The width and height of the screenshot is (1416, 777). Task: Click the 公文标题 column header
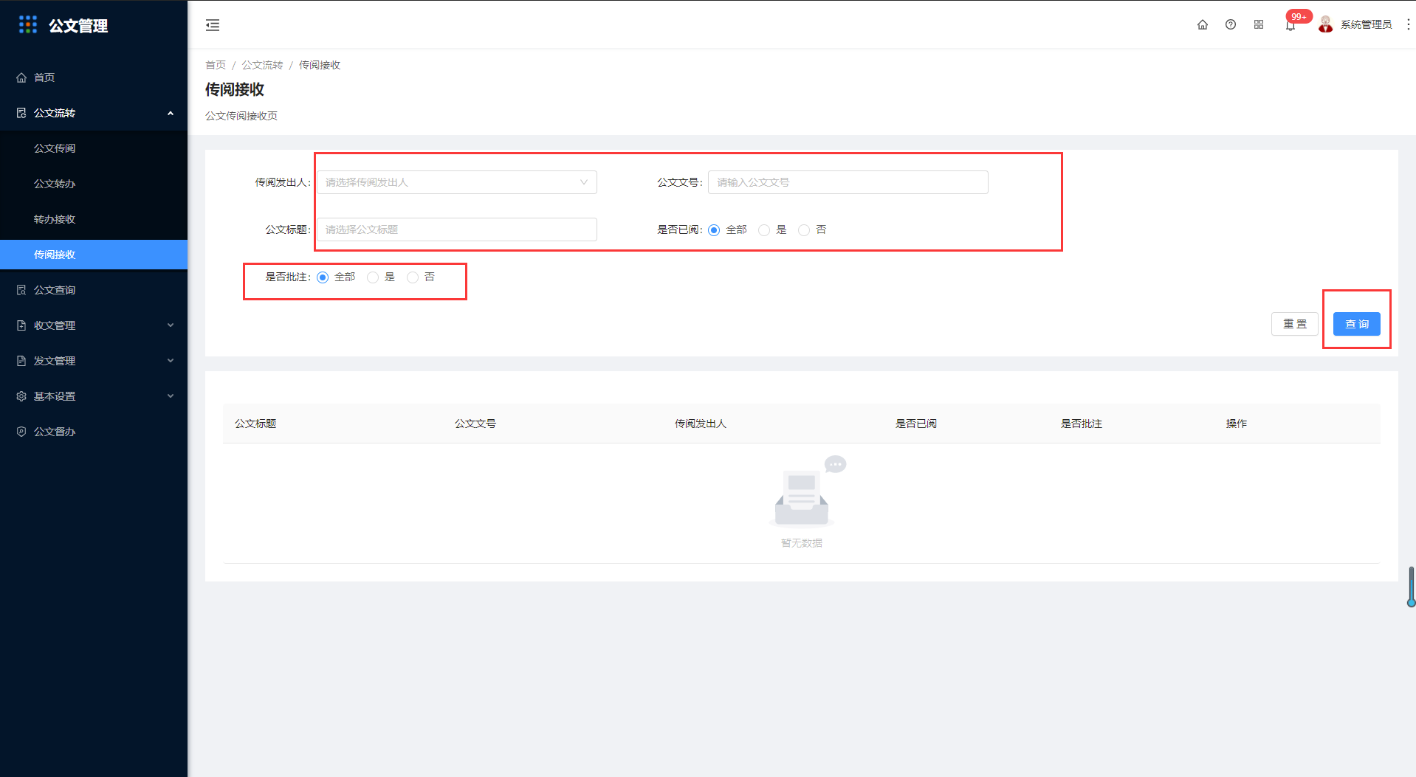point(255,424)
